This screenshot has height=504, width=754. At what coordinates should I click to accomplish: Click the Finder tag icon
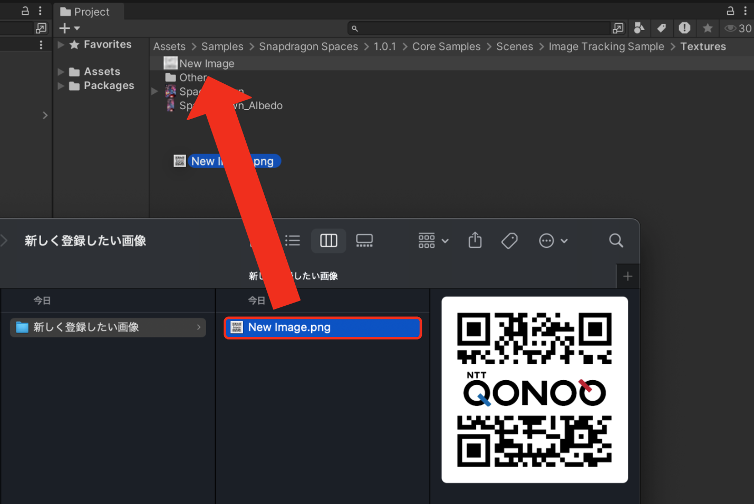point(509,241)
